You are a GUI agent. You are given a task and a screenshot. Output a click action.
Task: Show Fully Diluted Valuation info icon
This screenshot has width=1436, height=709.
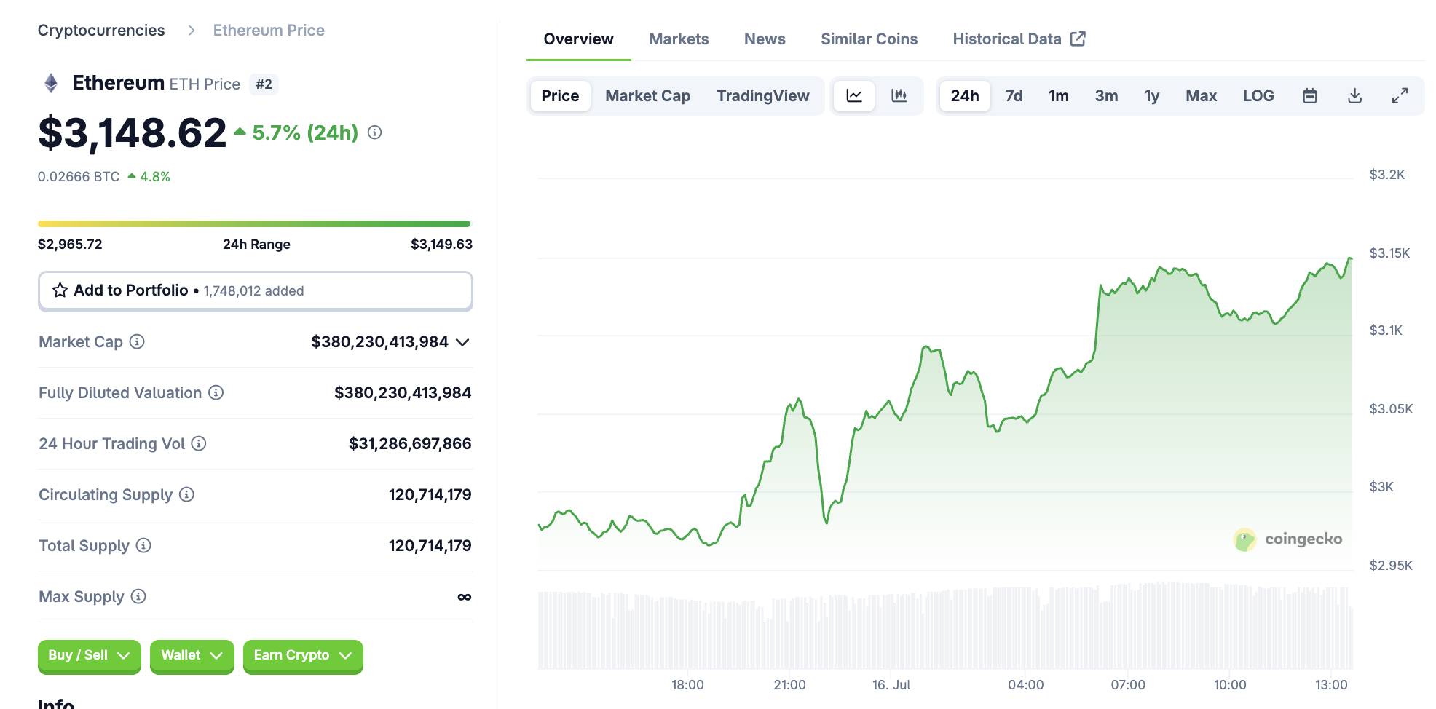216,392
